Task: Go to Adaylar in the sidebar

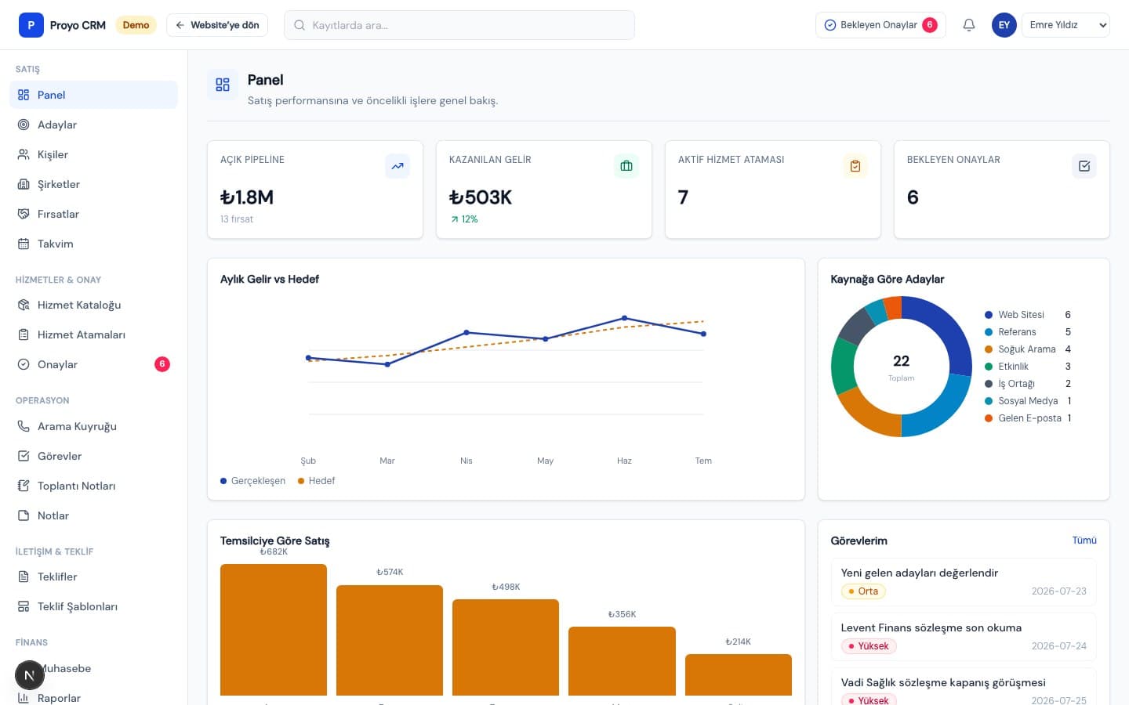Action: pos(93,125)
